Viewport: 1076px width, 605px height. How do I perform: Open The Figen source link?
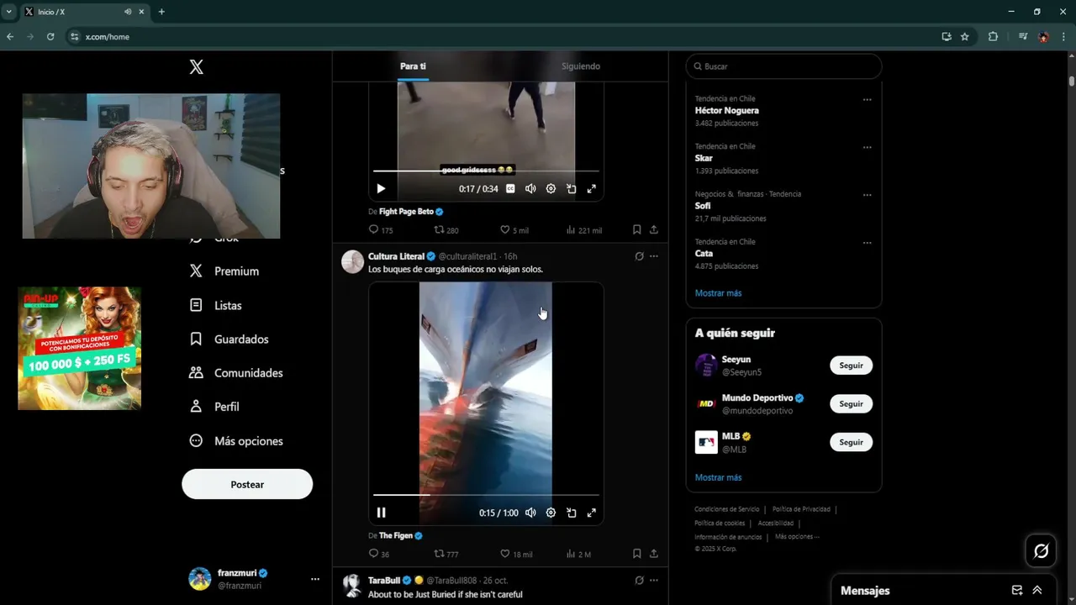point(396,535)
